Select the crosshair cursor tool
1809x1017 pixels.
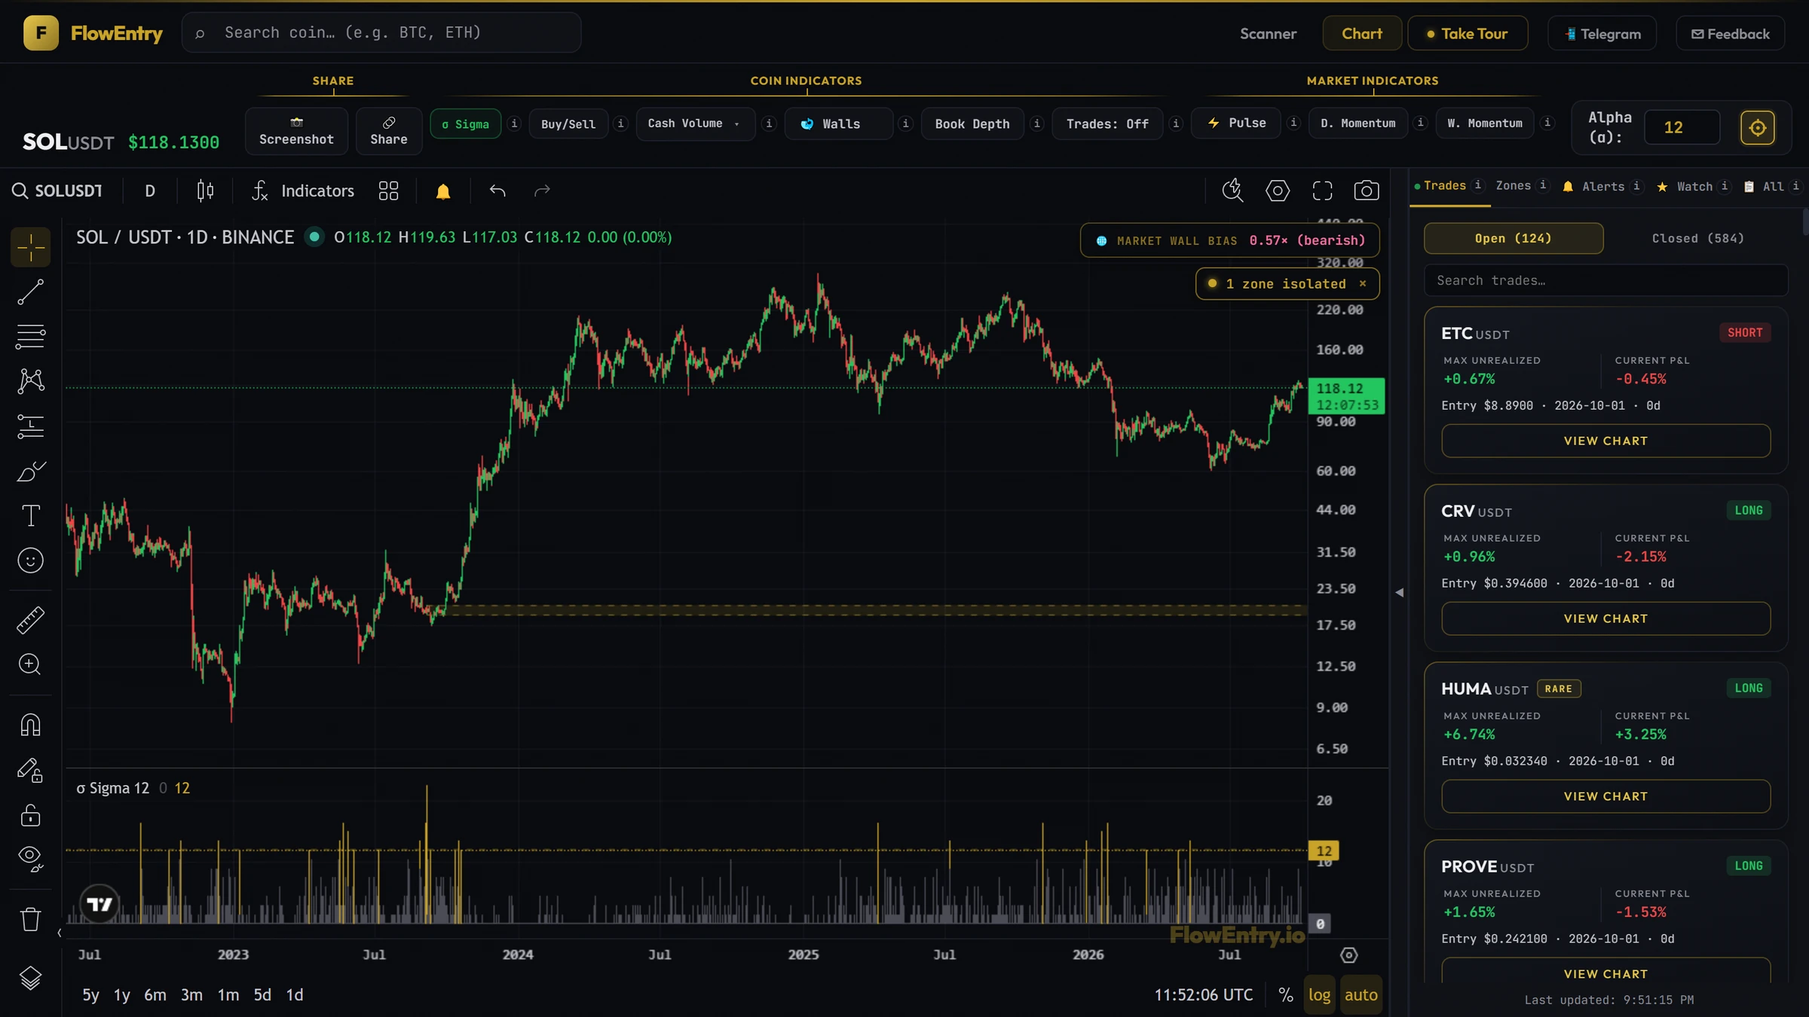point(30,247)
